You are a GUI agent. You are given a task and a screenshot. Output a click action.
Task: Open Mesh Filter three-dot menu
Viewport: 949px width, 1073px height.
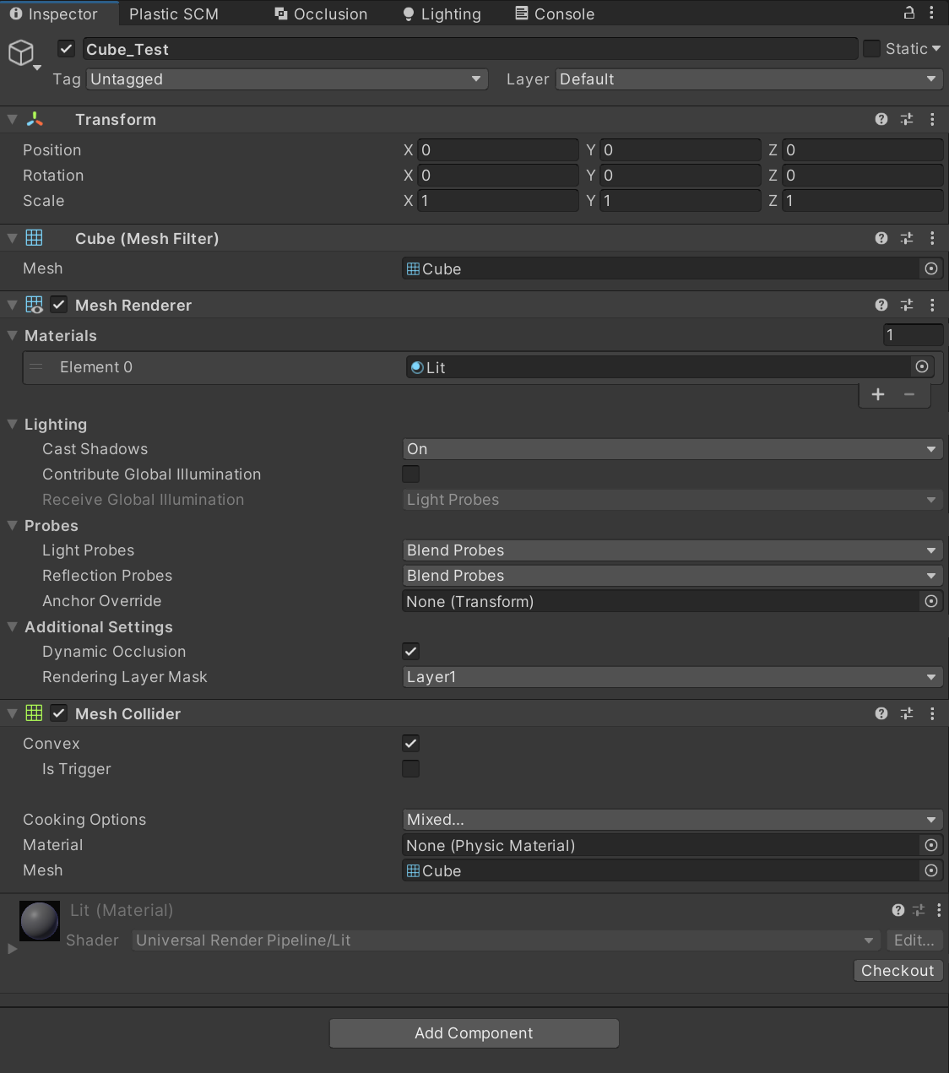tap(932, 238)
